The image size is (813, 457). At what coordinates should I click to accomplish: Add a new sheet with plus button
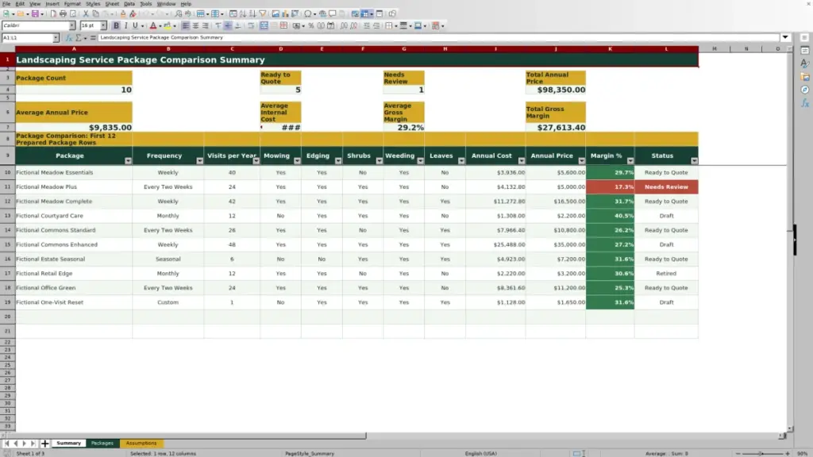coord(44,444)
